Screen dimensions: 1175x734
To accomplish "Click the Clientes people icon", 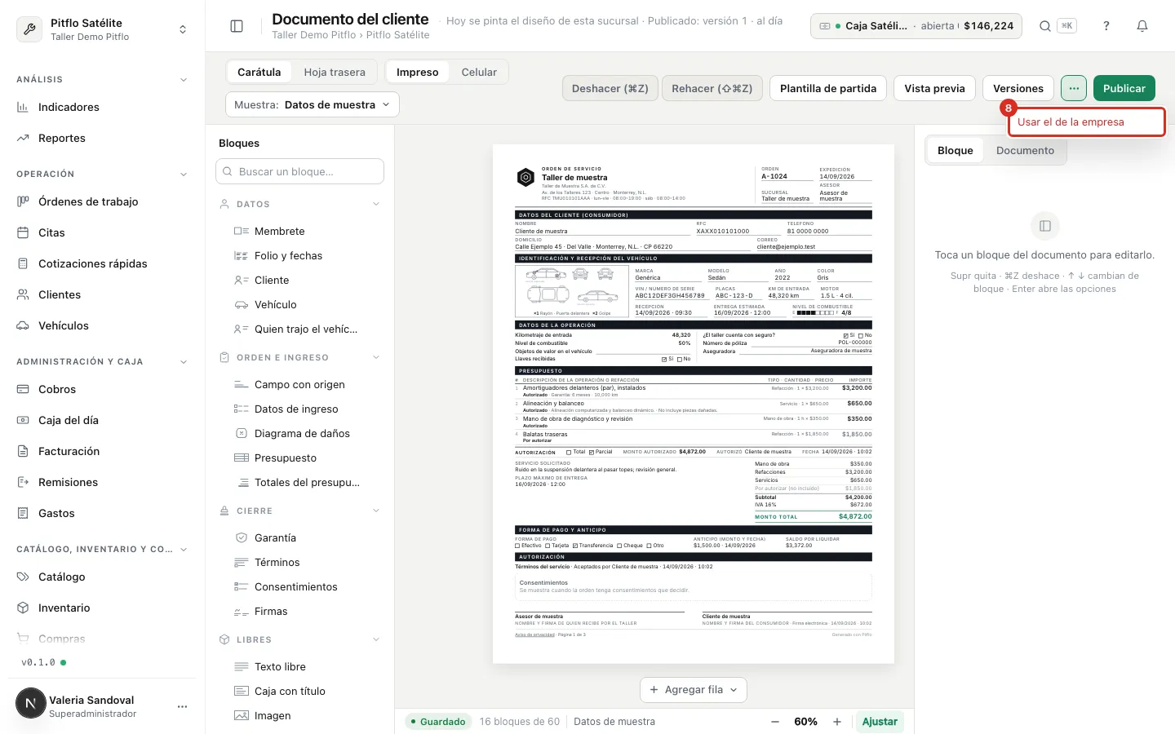I will tap(23, 294).
